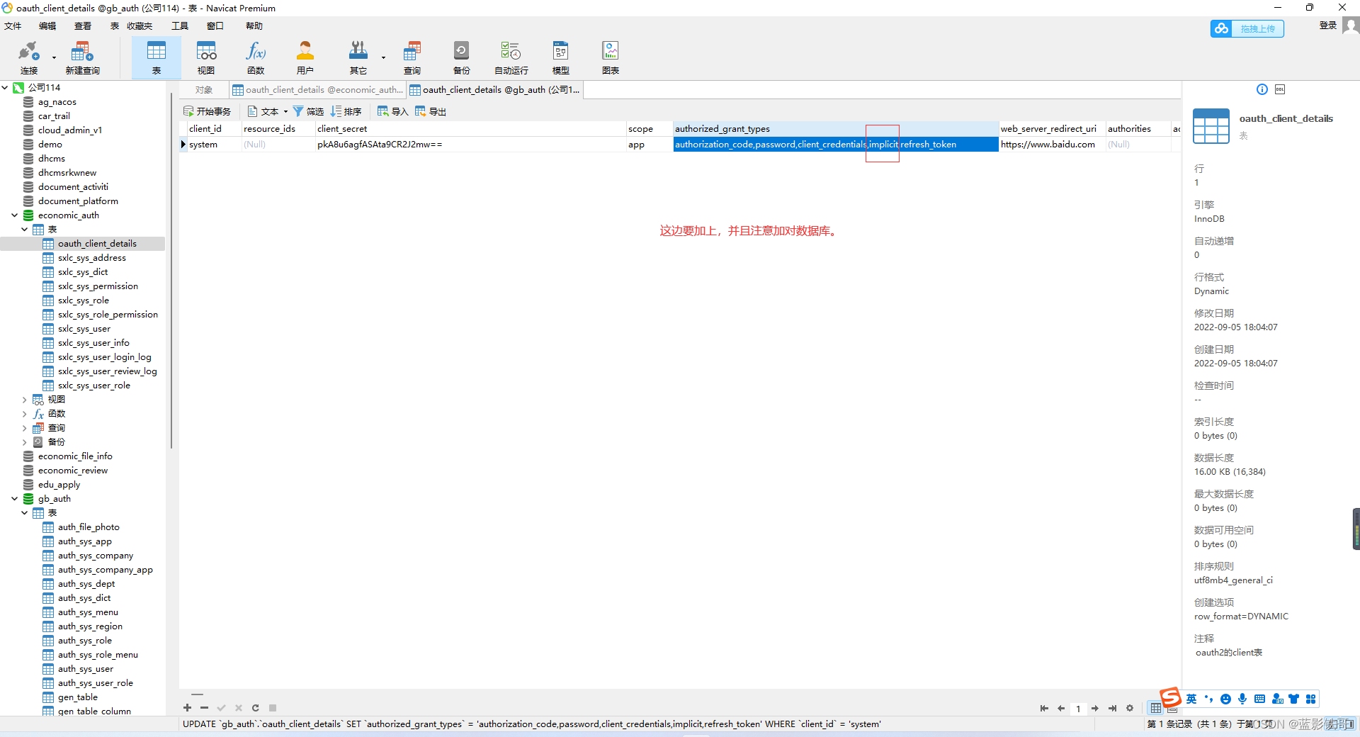
Task: Click the 其它 (Others) toolbar icon
Action: pos(358,57)
